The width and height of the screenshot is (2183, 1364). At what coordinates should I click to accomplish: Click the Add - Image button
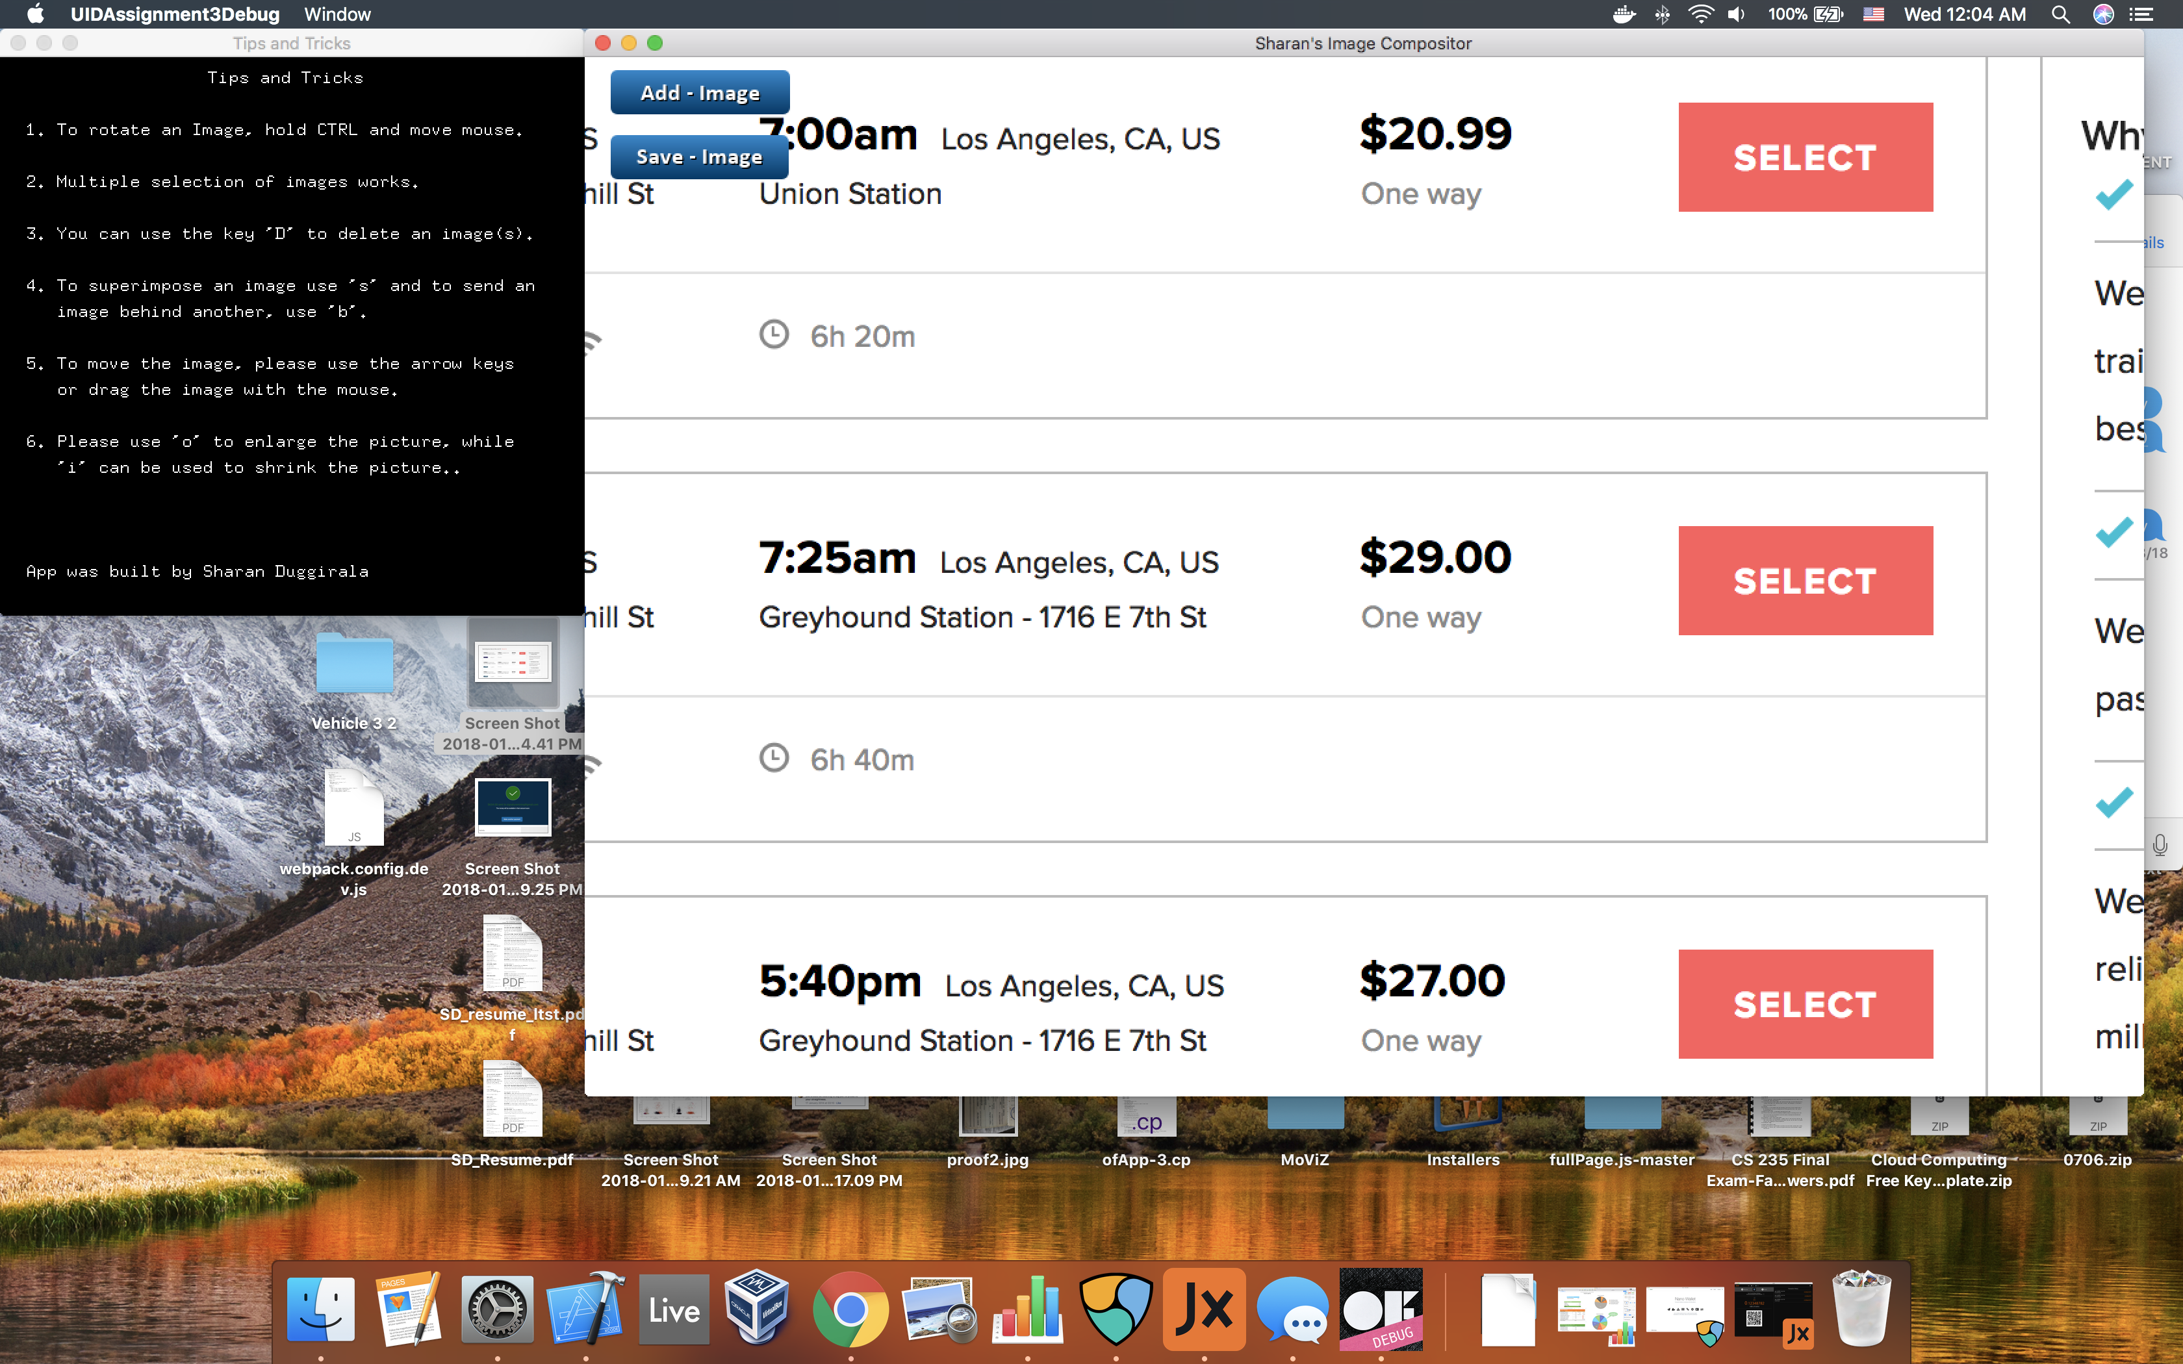click(x=699, y=93)
